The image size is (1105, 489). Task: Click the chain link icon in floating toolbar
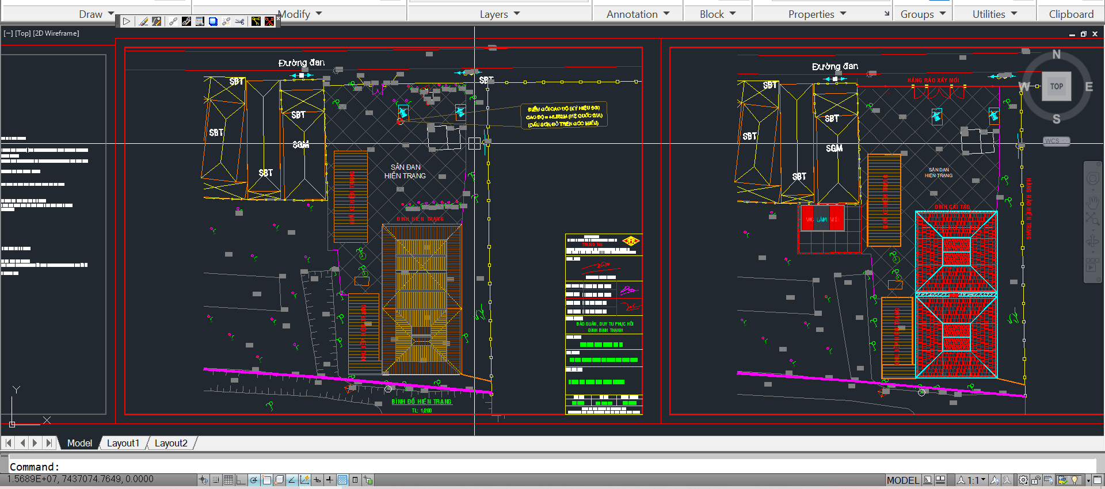(x=173, y=21)
